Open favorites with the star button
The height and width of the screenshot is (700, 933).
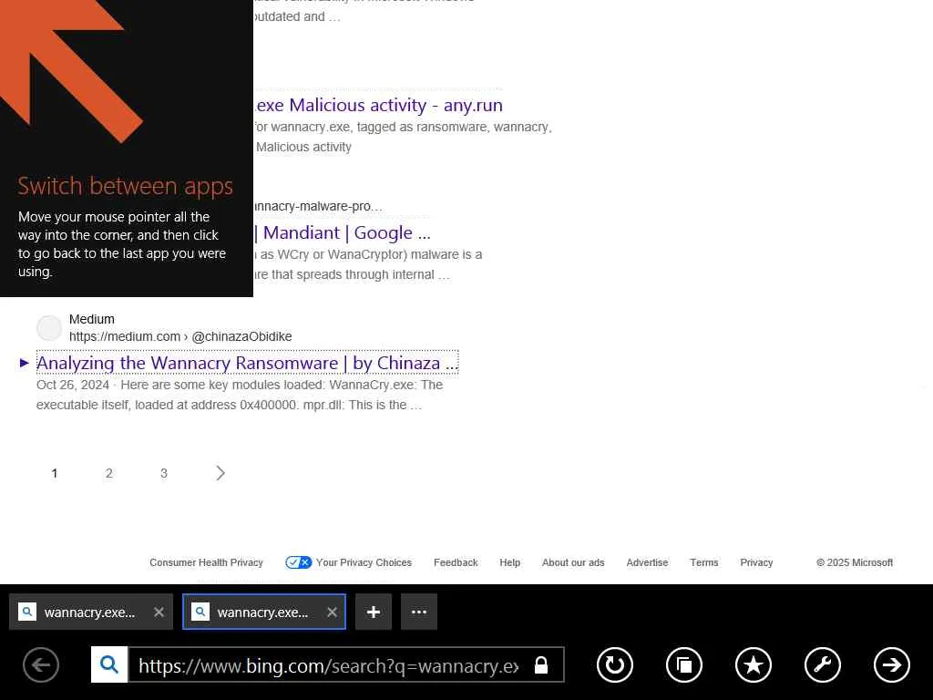point(754,664)
